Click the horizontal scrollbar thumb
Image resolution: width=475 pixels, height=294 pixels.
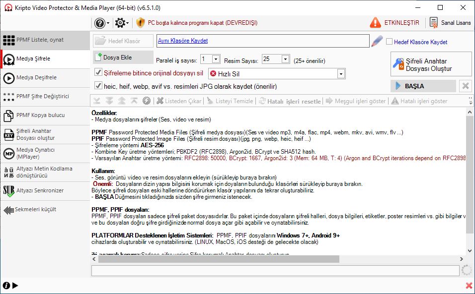(219, 259)
